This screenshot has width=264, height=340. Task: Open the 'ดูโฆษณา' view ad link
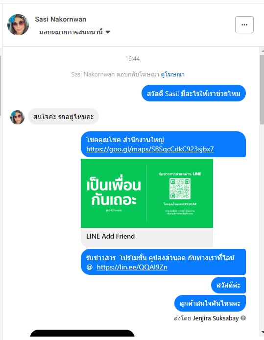172,74
